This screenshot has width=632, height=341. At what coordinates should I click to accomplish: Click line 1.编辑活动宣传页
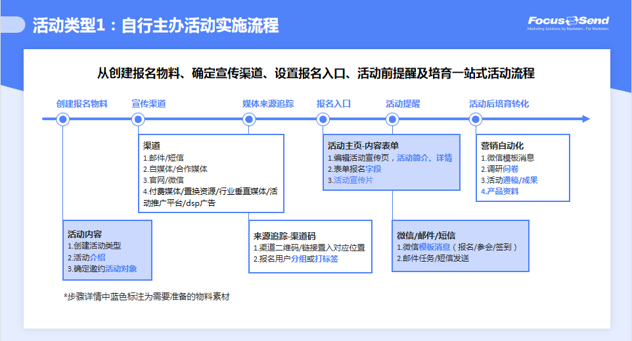tap(390, 157)
